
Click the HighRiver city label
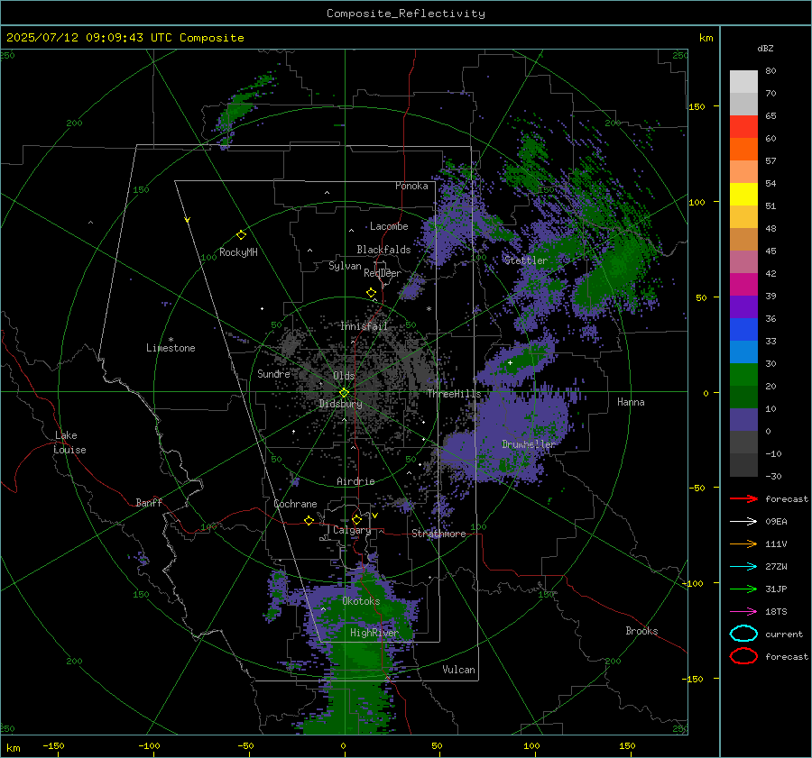(374, 633)
